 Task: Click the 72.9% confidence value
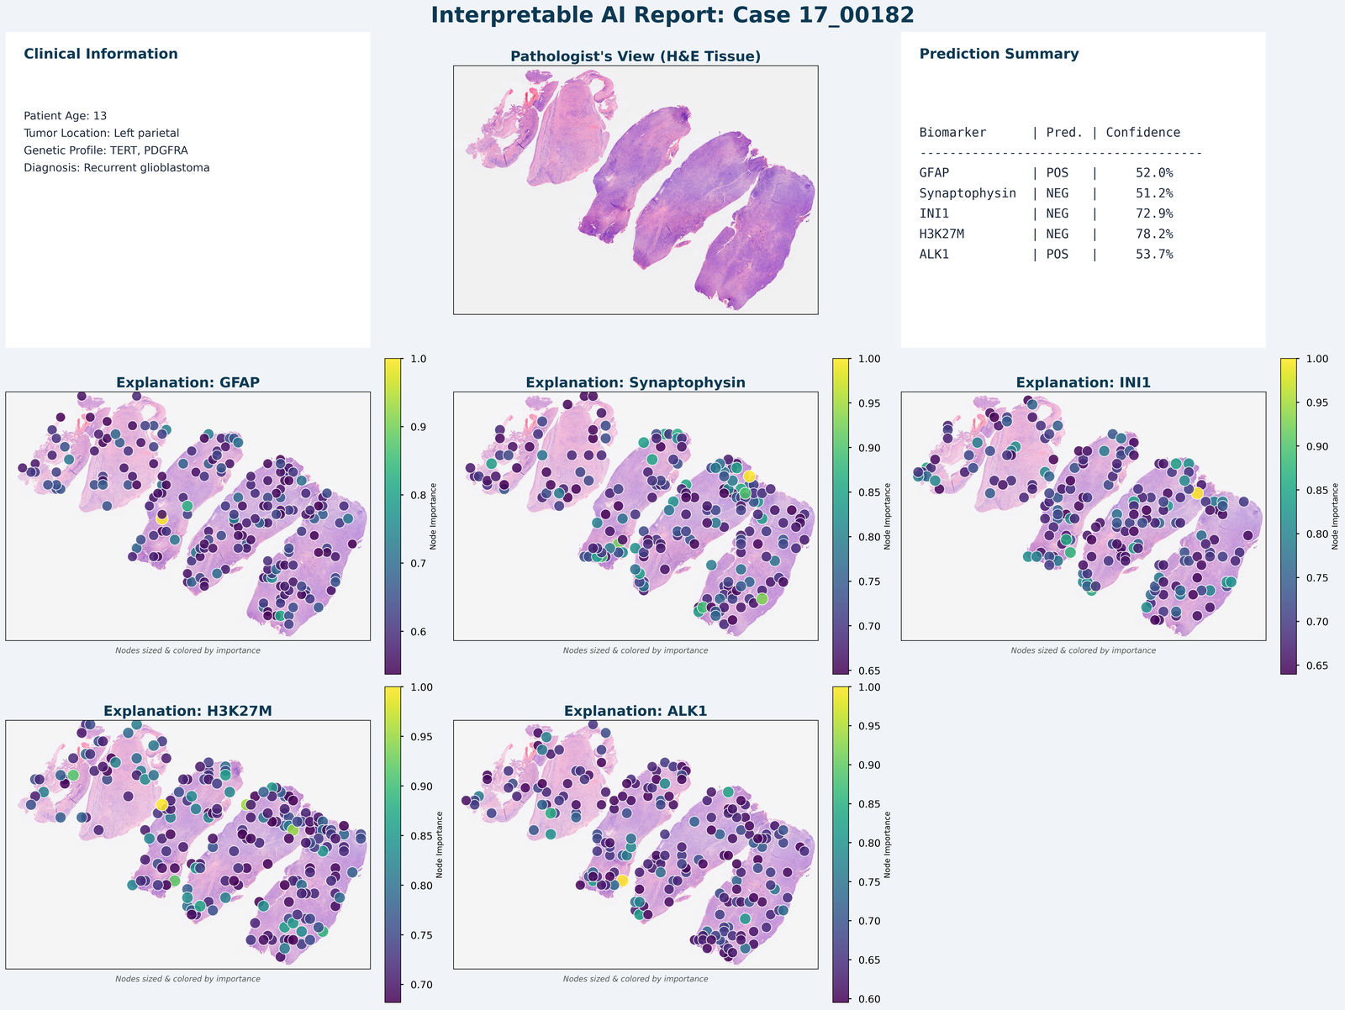pyautogui.click(x=1154, y=213)
